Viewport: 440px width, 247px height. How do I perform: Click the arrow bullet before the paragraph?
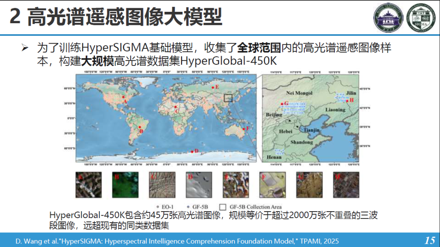click(x=25, y=48)
